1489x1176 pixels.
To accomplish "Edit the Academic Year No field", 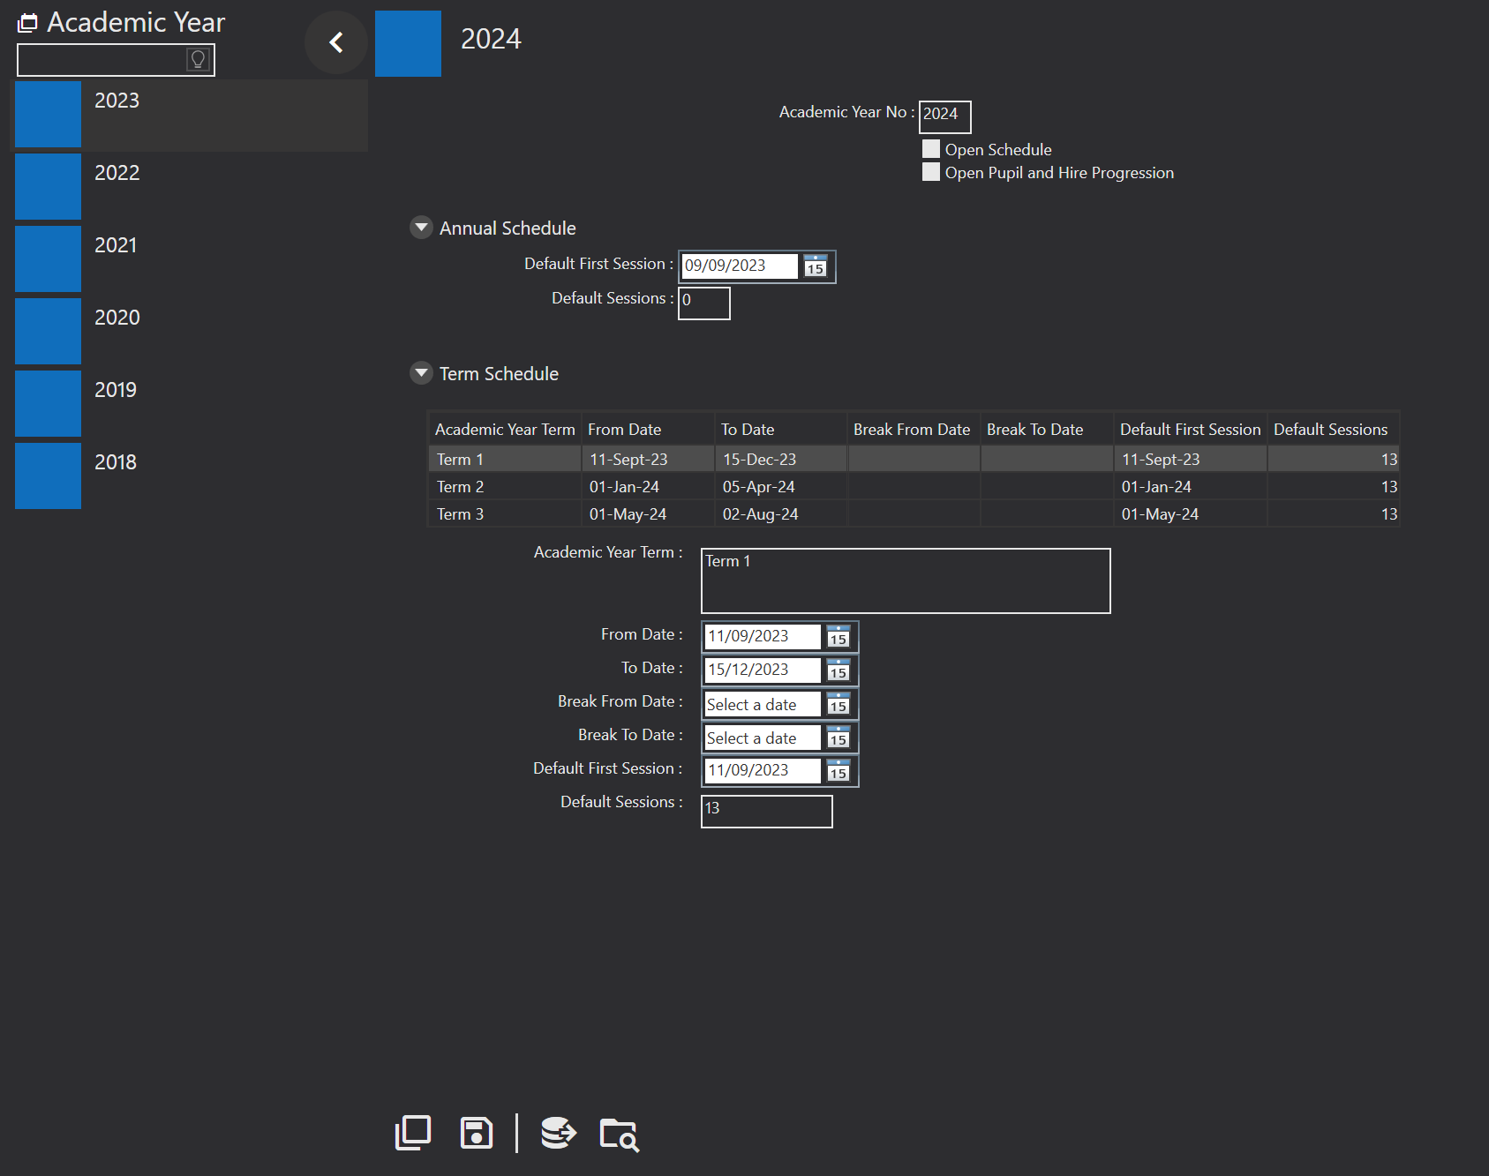I will 944,116.
